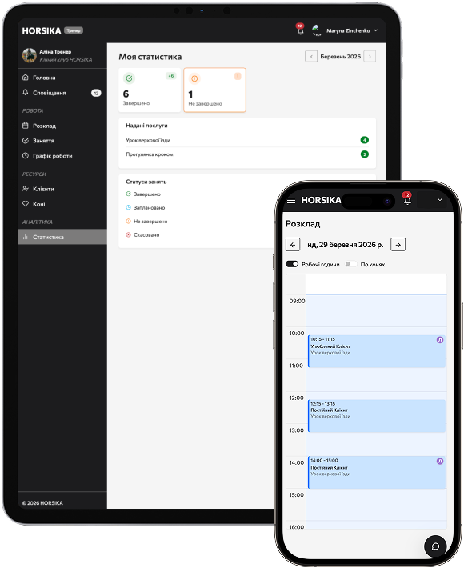Click HORSIKA logo on tablet header
The image size is (464, 568).
[x=42, y=30]
